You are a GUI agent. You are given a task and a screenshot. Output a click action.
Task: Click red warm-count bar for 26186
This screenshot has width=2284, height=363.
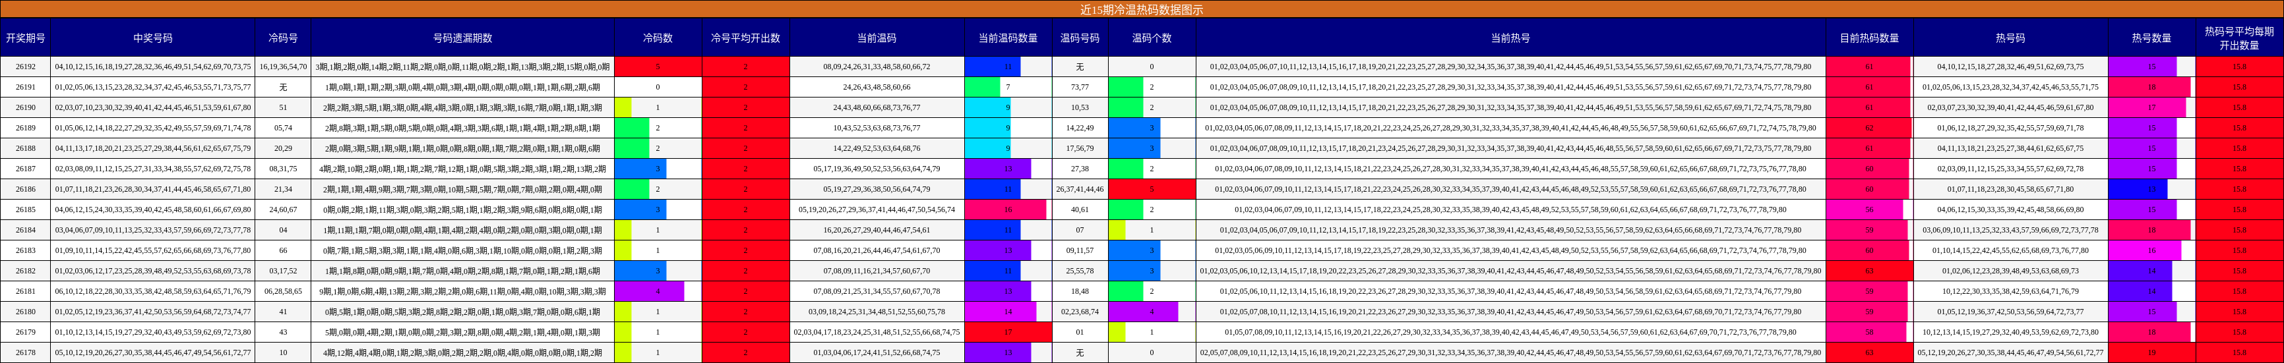[x=1151, y=188]
